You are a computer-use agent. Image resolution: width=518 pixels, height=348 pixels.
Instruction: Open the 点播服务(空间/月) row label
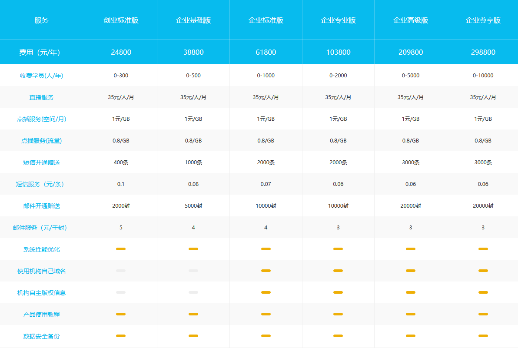pyautogui.click(x=41, y=119)
